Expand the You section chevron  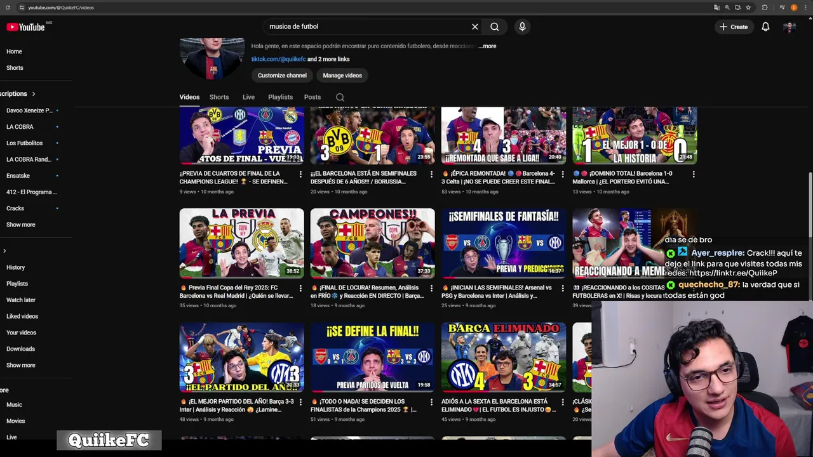point(4,251)
